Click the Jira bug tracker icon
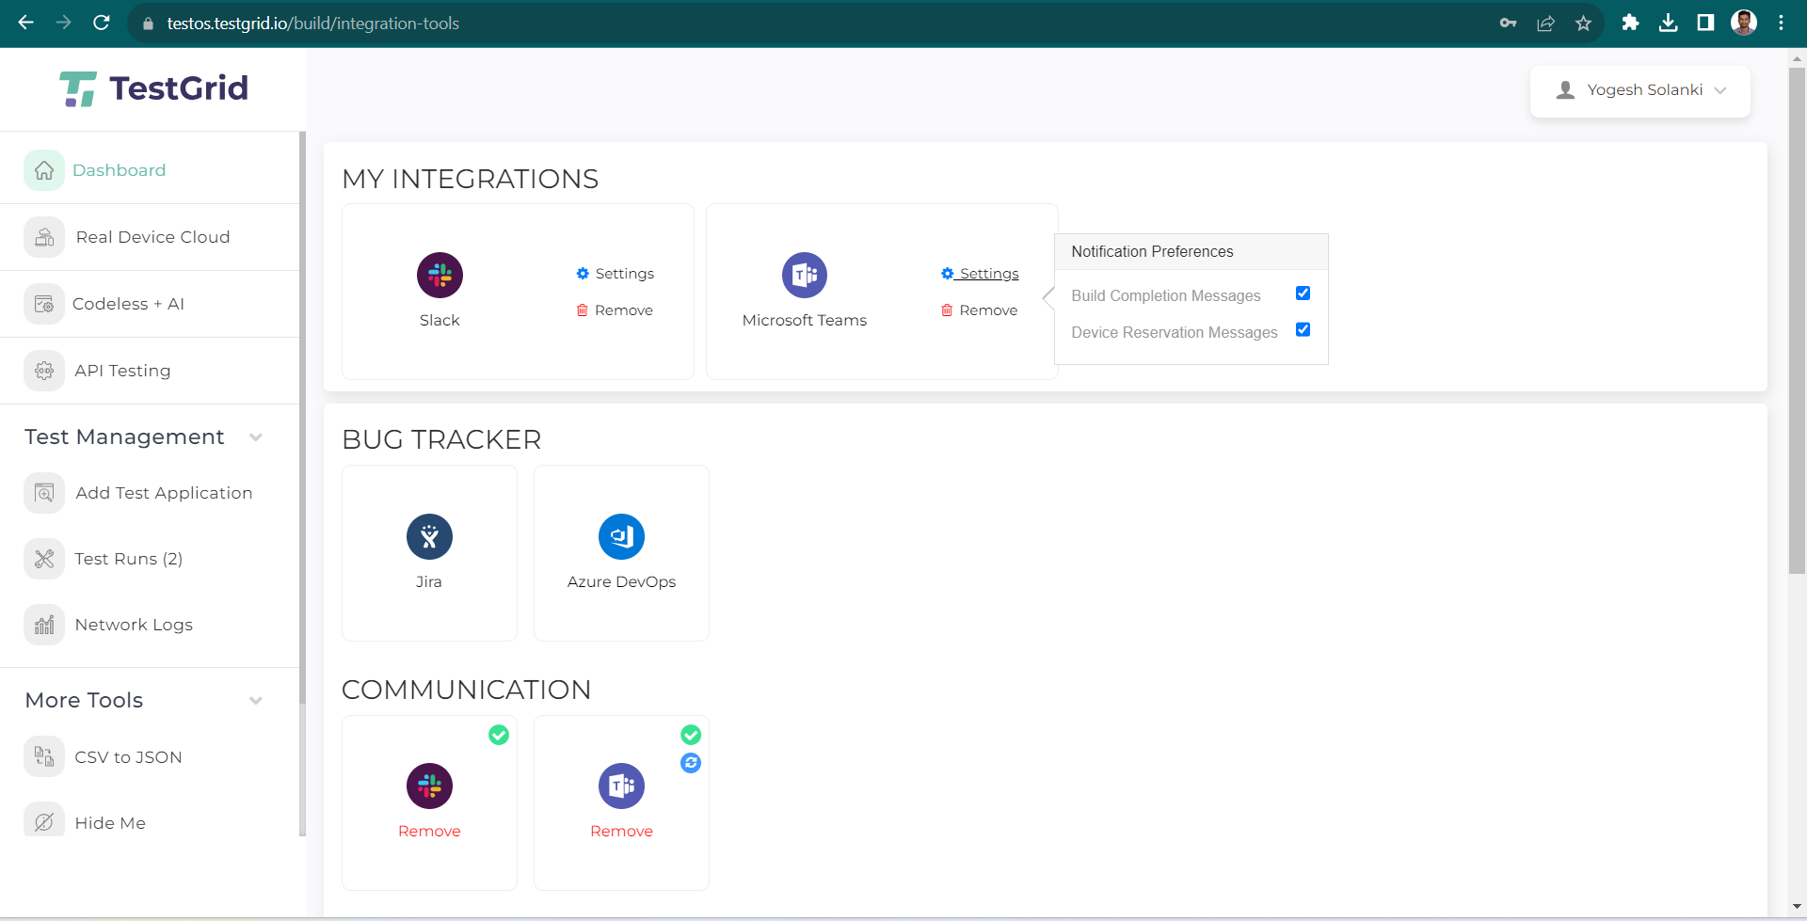The height and width of the screenshot is (921, 1807). coord(429,536)
